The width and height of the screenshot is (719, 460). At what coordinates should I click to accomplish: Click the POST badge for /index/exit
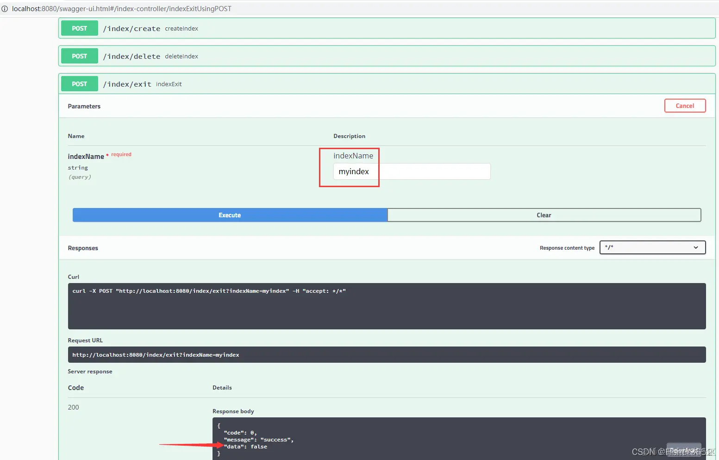[x=80, y=84]
